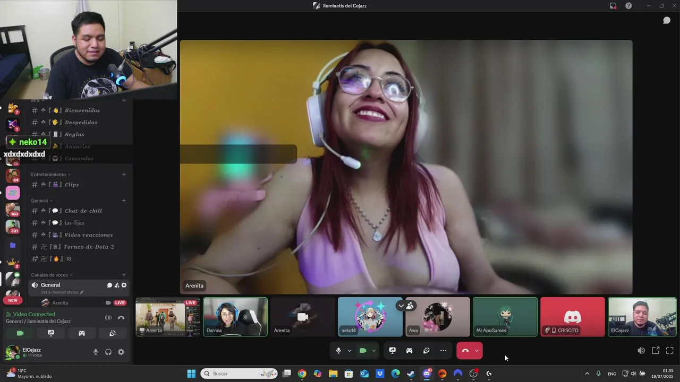Select CRISCITO participant tile
The width and height of the screenshot is (680, 382).
pos(573,317)
